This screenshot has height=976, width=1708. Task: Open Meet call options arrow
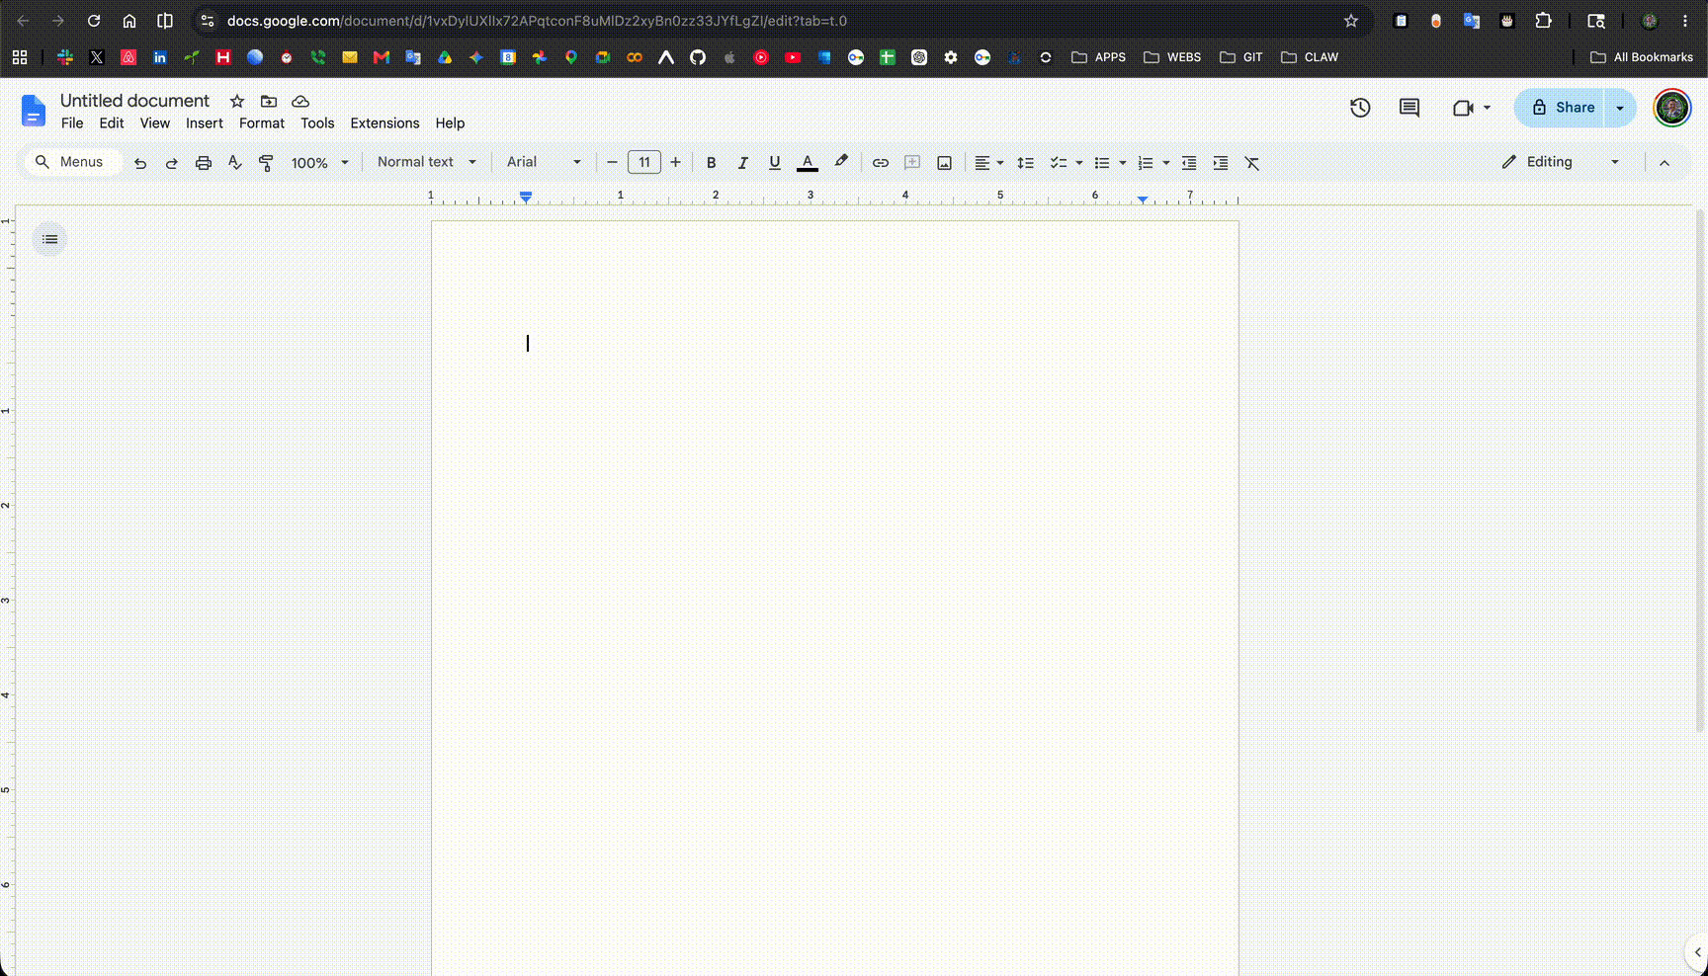pyautogui.click(x=1487, y=108)
